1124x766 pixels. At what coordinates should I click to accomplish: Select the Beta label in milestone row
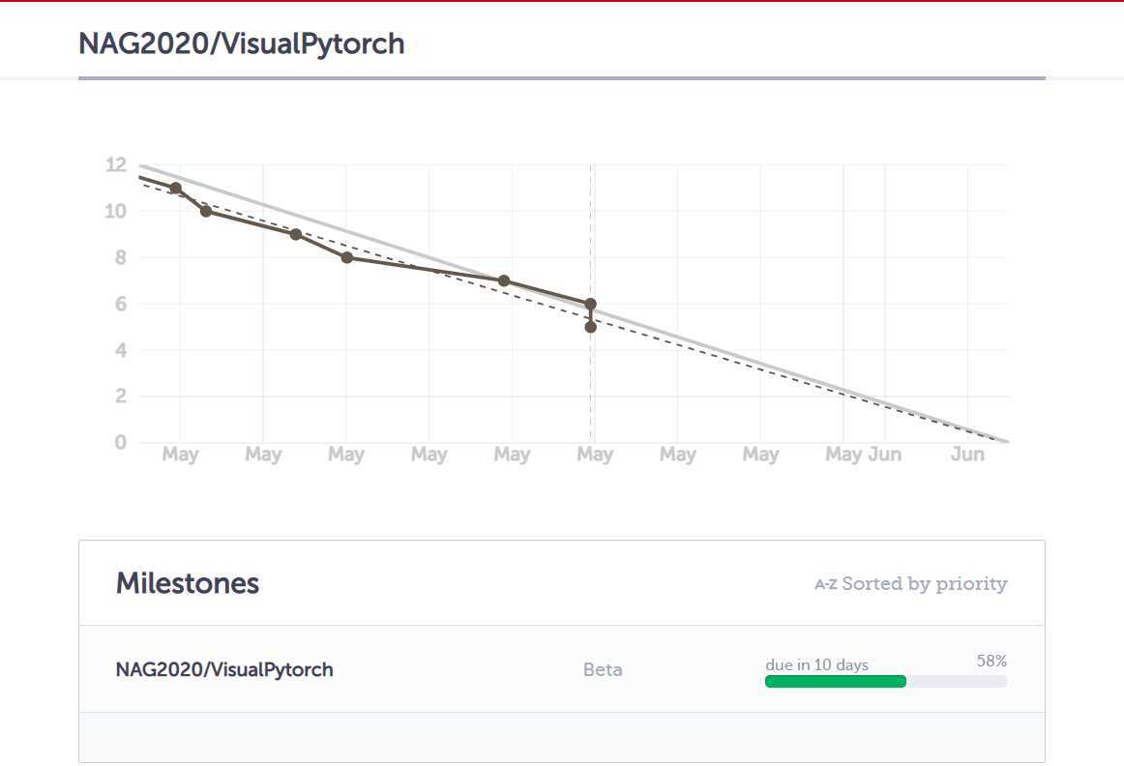[x=603, y=669]
